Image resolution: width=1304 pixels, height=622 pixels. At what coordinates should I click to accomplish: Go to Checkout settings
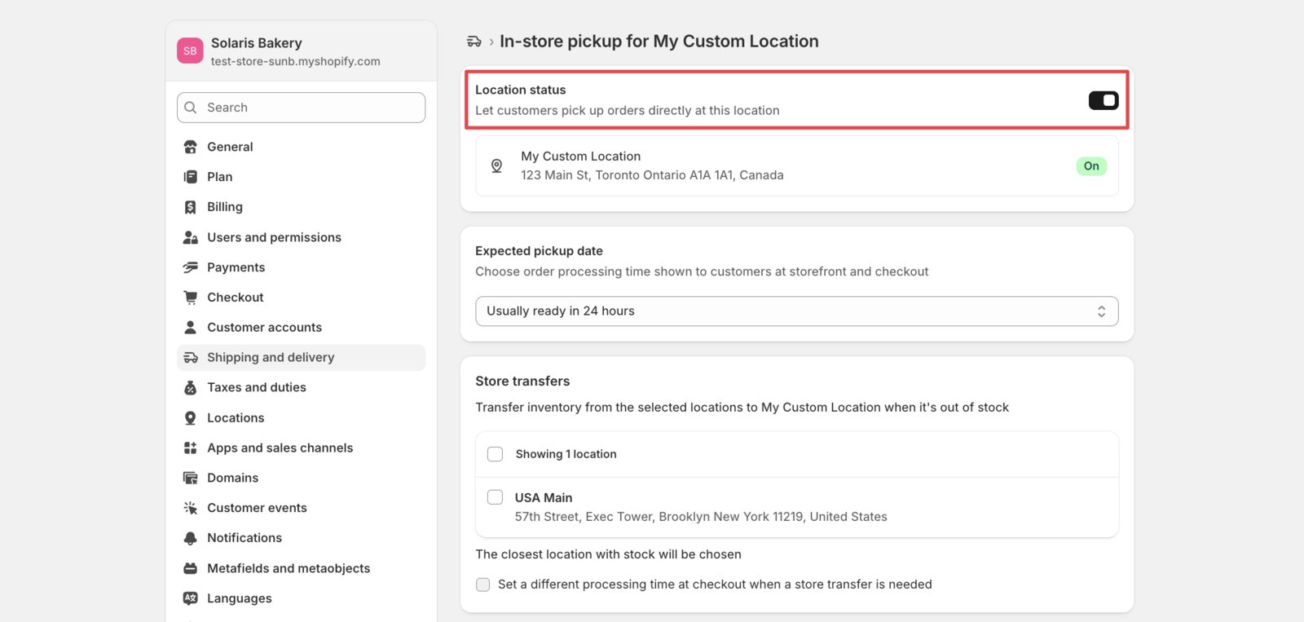[301, 298]
